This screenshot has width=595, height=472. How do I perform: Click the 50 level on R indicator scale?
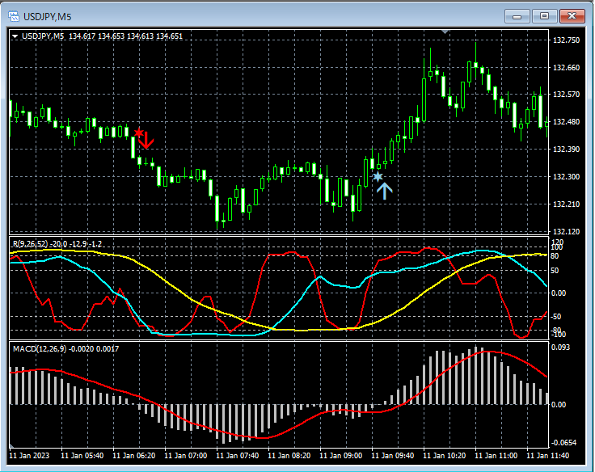click(x=555, y=271)
